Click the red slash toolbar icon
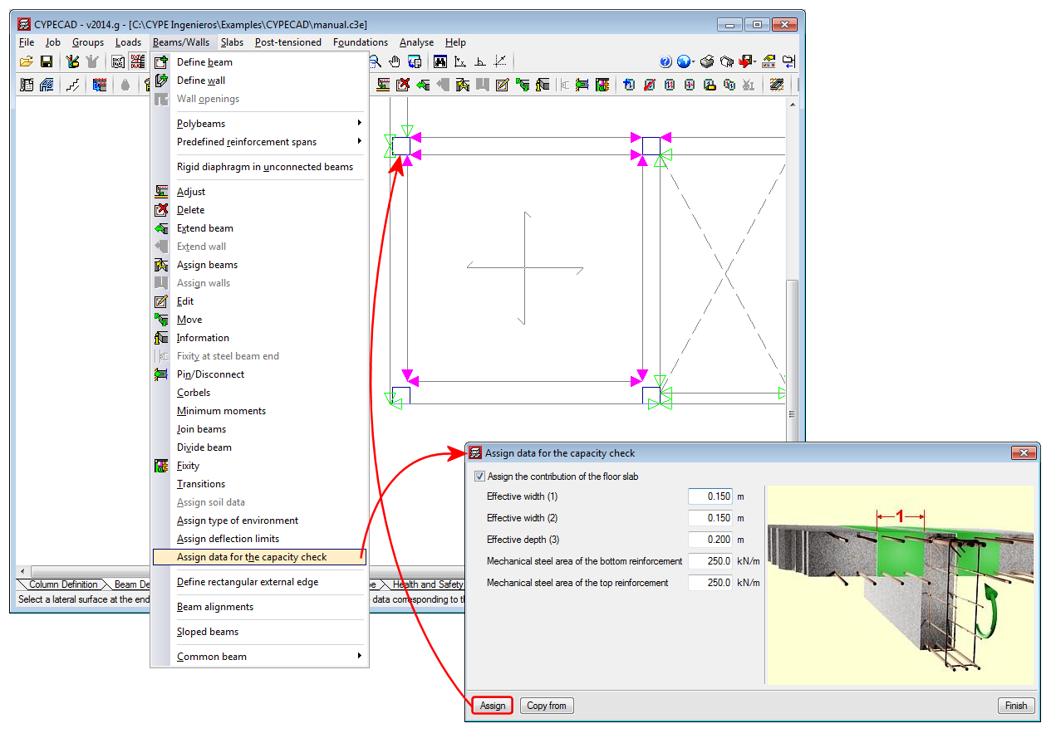 649,85
